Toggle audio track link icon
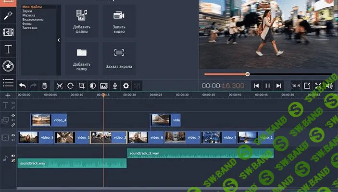The width and height of the screenshot is (338, 192). [x=13, y=161]
